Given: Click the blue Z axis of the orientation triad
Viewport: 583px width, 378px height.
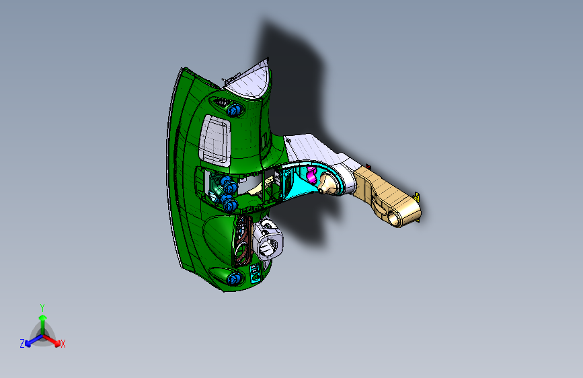Looking at the screenshot, I should tap(31, 341).
